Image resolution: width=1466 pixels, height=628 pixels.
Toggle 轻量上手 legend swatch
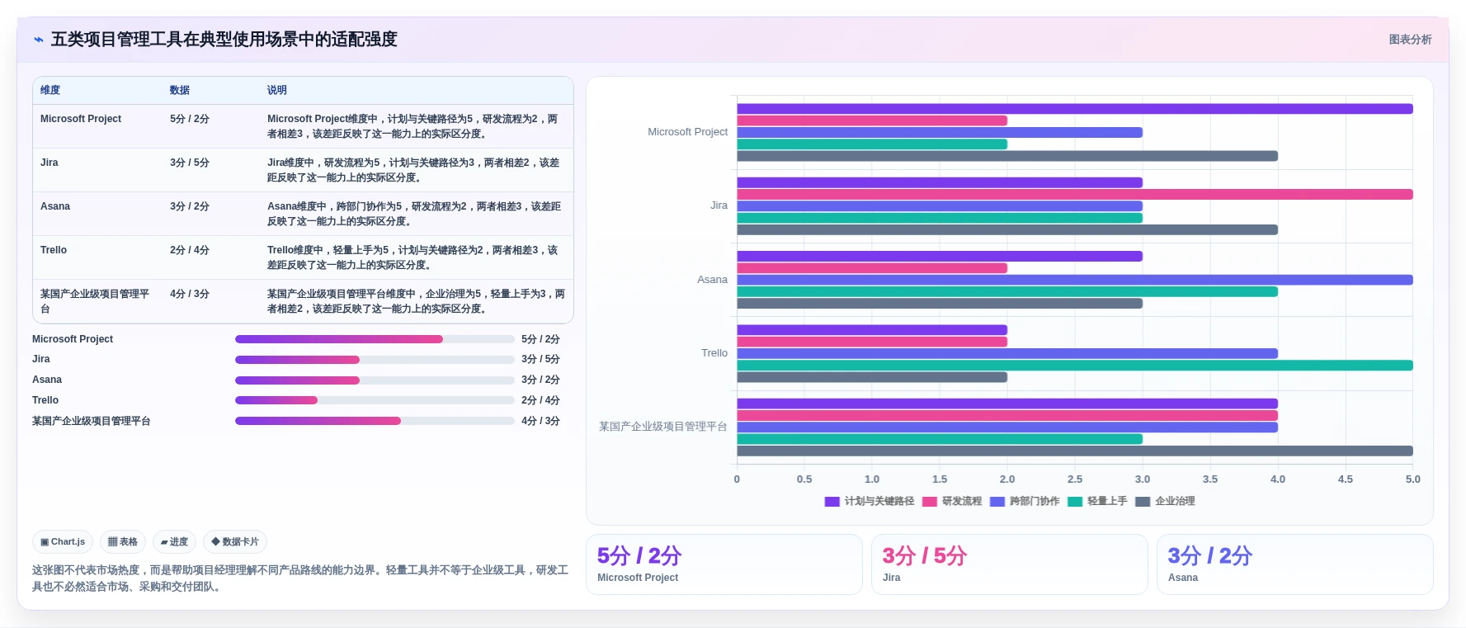1075,502
